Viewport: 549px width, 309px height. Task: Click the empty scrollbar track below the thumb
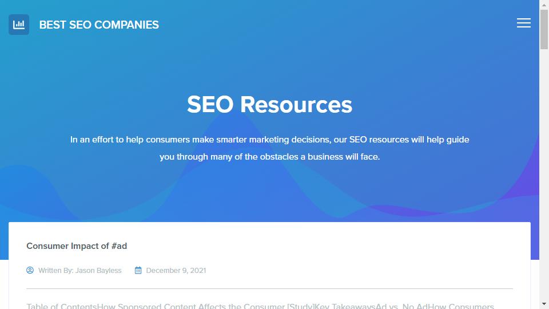(544, 175)
